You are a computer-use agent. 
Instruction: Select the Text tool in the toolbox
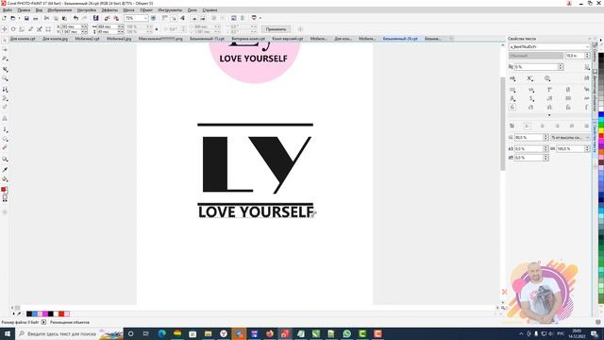(x=5, y=118)
